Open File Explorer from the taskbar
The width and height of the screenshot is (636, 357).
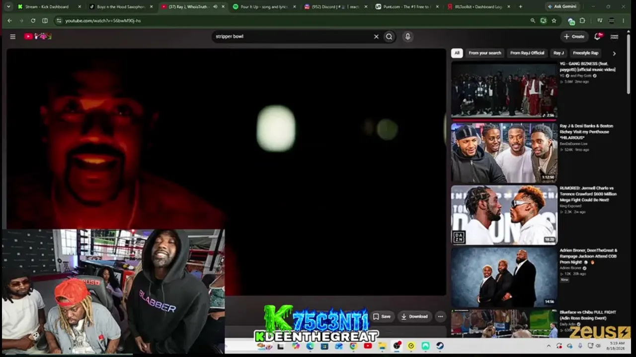click(x=382, y=346)
